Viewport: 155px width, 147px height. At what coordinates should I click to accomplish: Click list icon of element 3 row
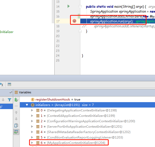click(38, 127)
